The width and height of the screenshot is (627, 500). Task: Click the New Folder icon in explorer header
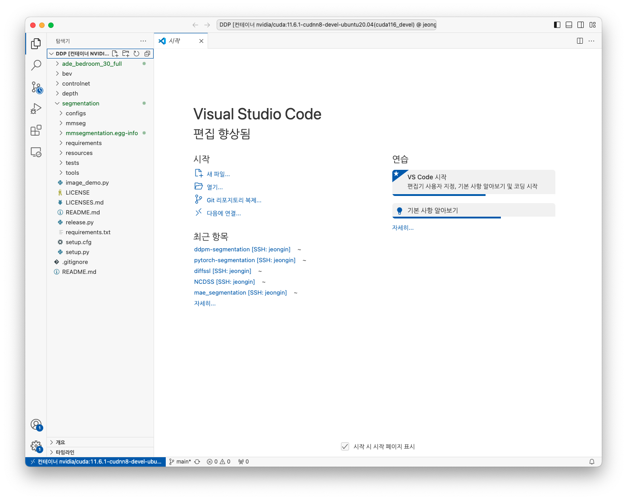point(126,54)
